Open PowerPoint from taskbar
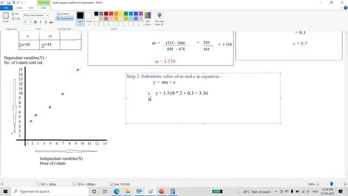 click(x=161, y=191)
